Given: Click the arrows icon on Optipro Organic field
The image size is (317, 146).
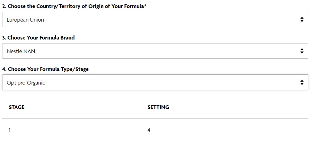Looking at the screenshot, I should click(302, 82).
